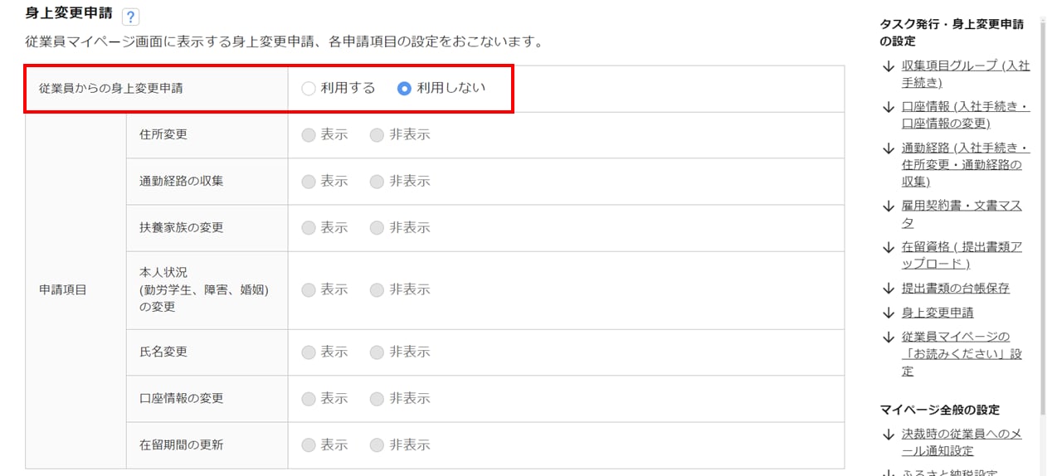This screenshot has height=476, width=1062.
Task: Click the down arrow icon beside 提出書類の台帳保存
Action: pos(889,289)
